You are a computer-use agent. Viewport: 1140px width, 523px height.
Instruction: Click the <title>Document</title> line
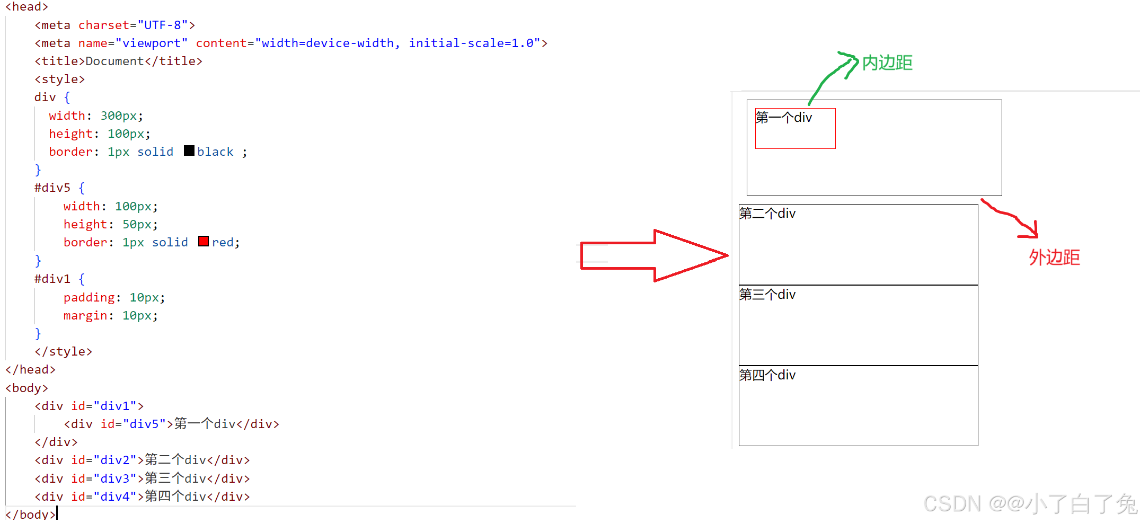tap(118, 61)
